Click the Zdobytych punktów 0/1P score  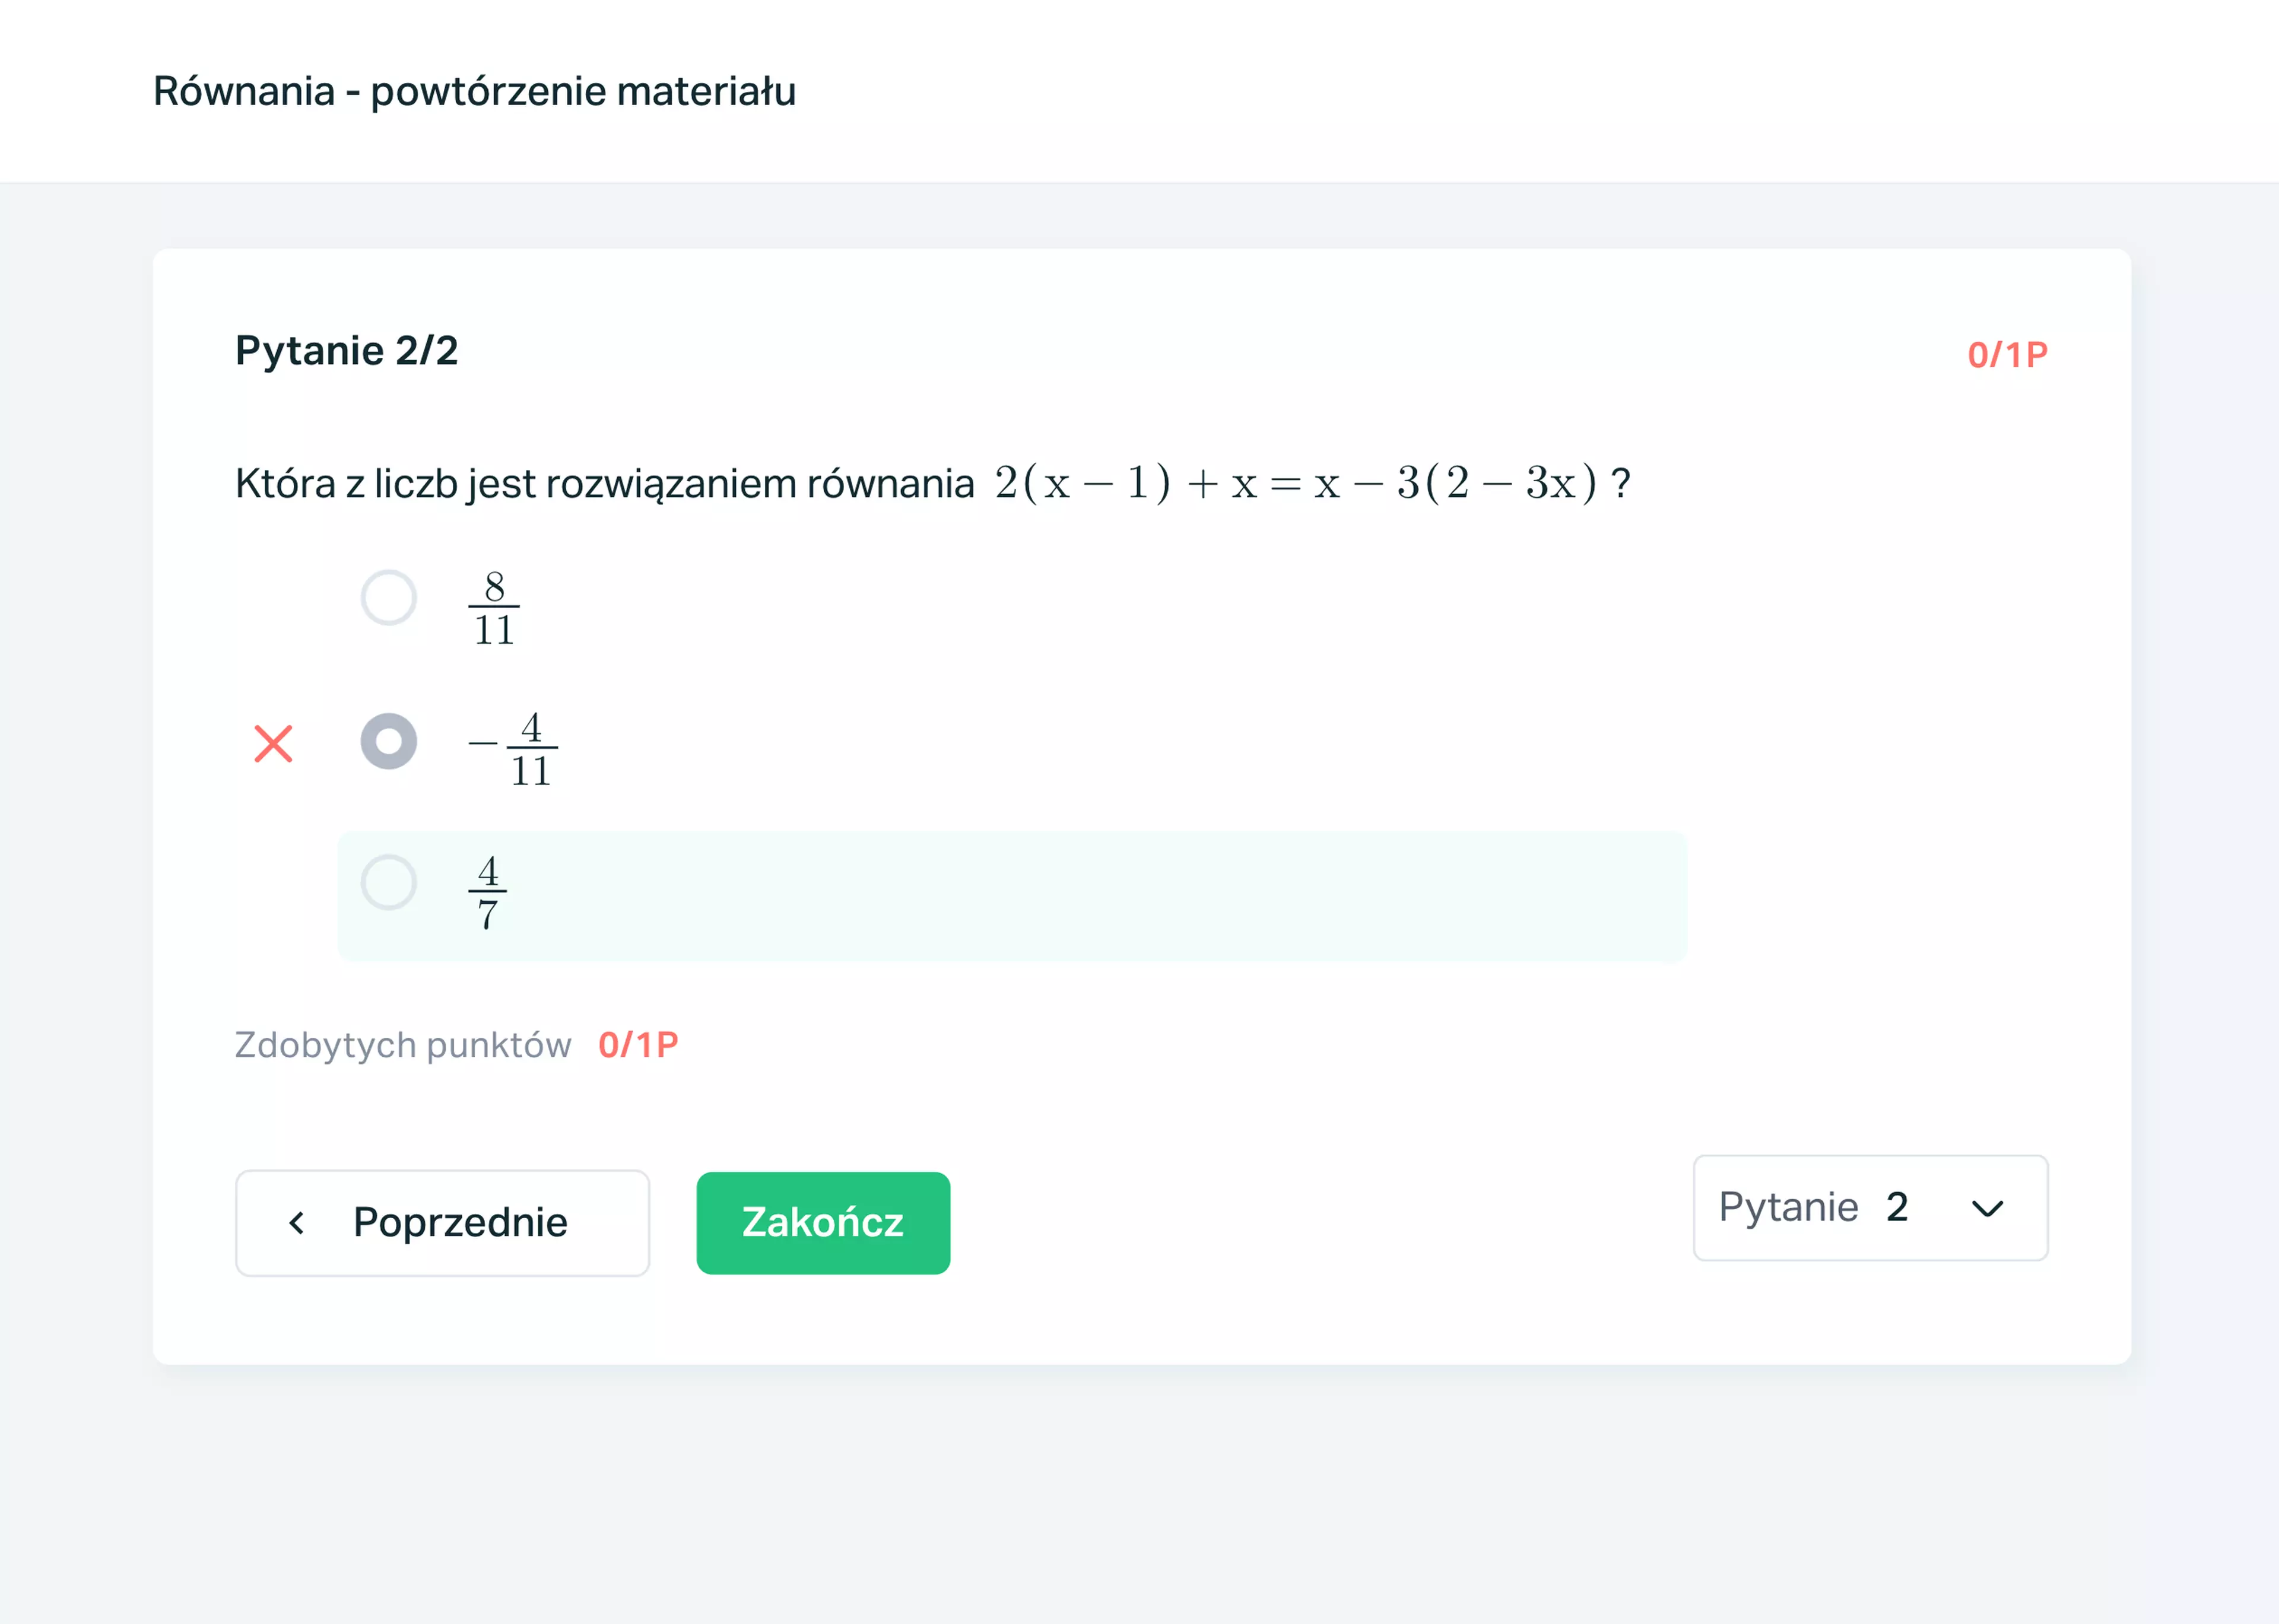click(x=638, y=1045)
